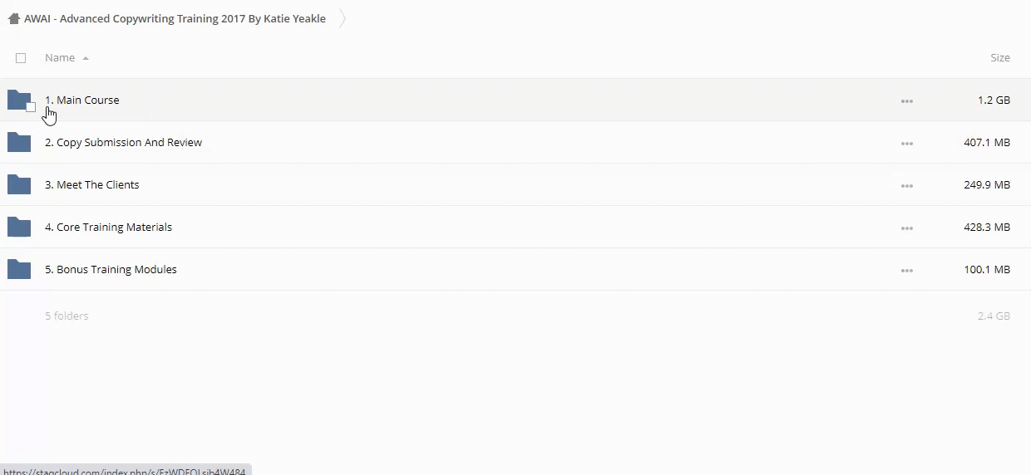This screenshot has height=475, width=1031.
Task: Toggle the select-all checkbox in header
Action: point(21,58)
